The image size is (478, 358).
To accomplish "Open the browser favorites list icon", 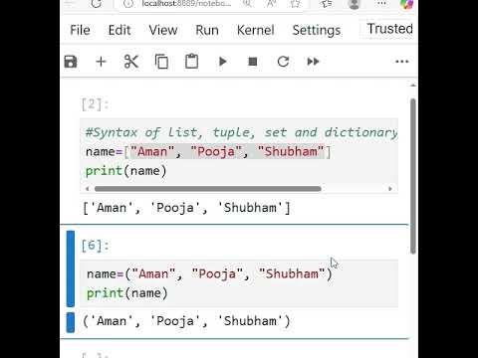I will pyautogui.click(x=327, y=3).
